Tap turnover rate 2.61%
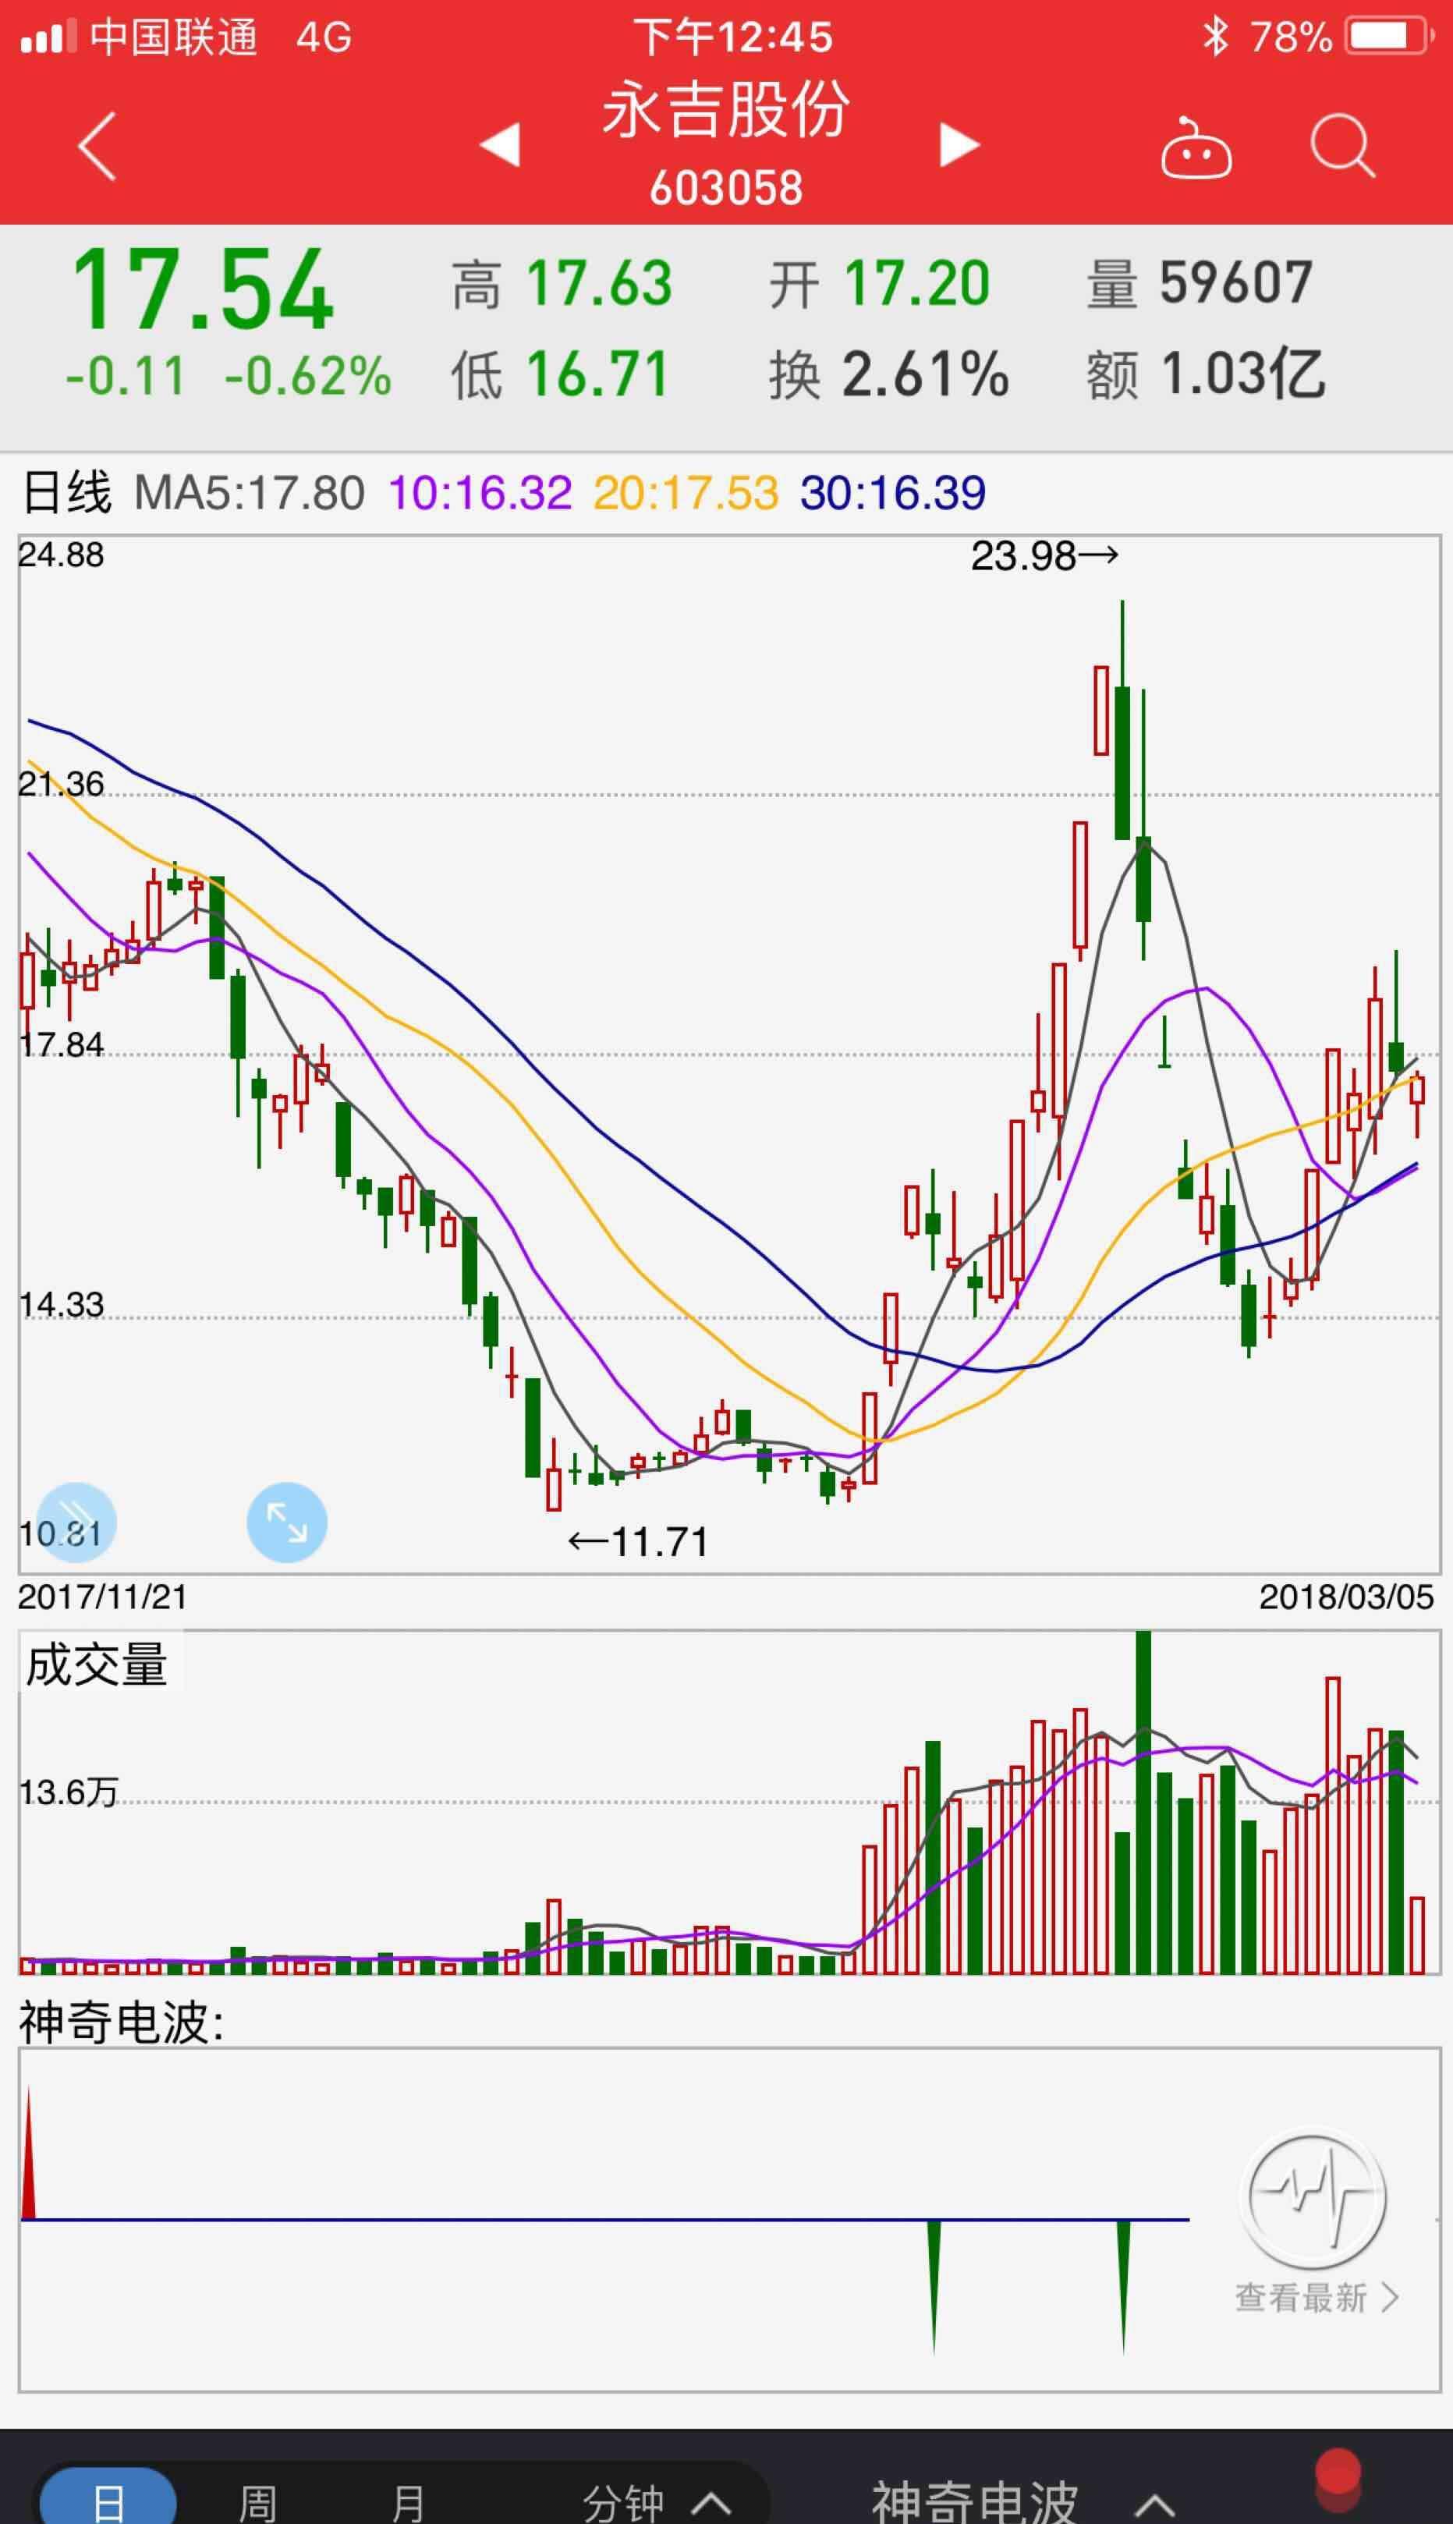Image resolution: width=1453 pixels, height=2524 pixels. (x=925, y=374)
